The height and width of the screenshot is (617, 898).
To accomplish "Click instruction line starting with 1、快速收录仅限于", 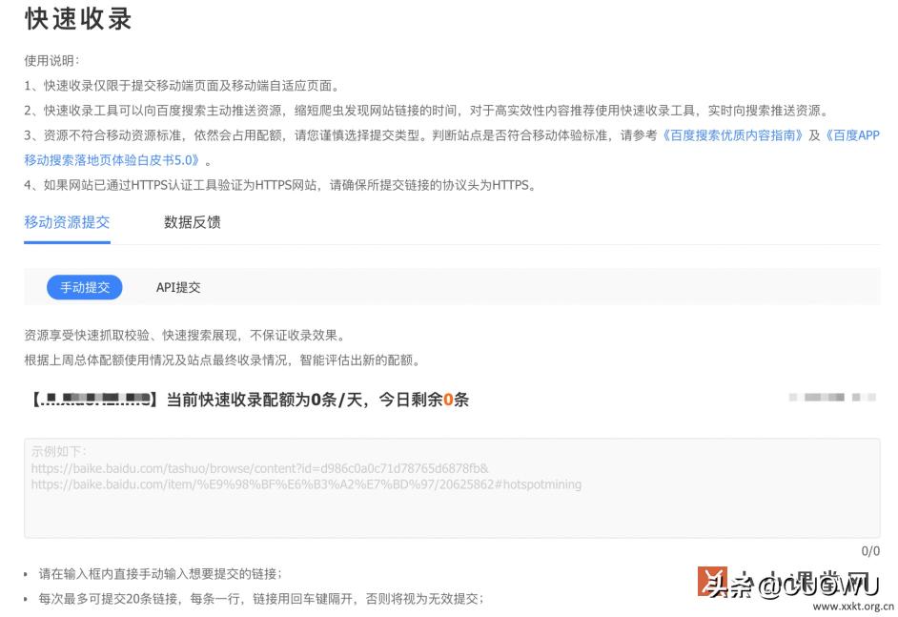I will pos(183,86).
